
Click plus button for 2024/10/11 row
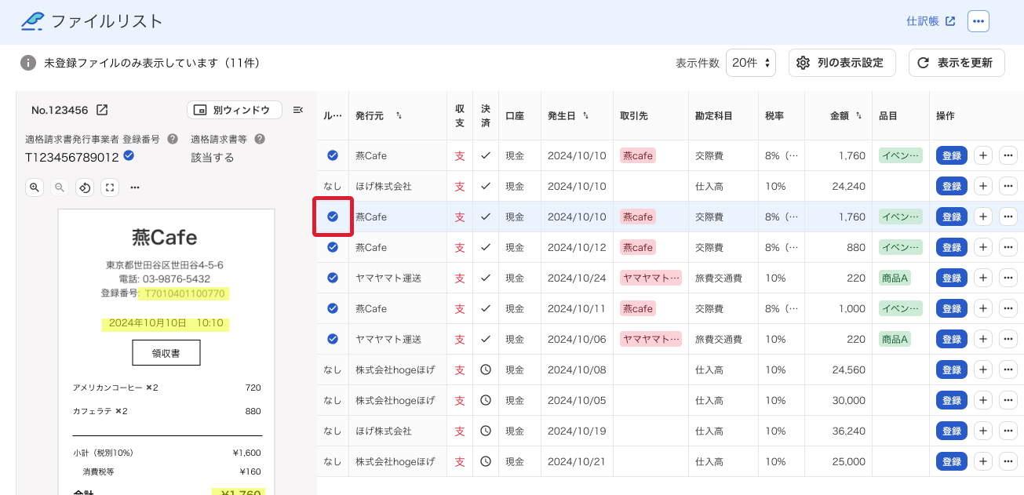coord(983,308)
